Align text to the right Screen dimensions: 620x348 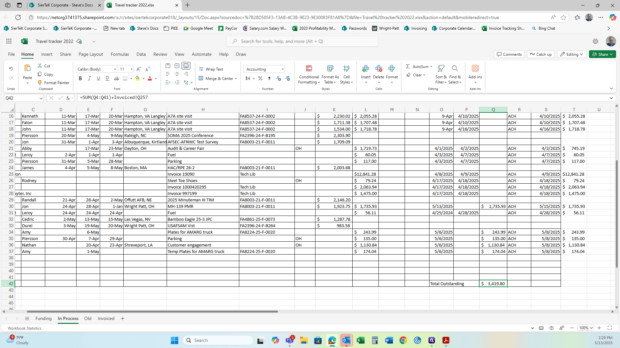[x=186, y=74]
